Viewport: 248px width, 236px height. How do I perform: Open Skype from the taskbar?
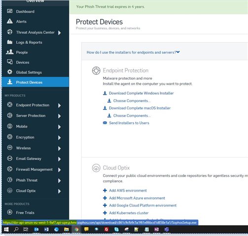116,229
